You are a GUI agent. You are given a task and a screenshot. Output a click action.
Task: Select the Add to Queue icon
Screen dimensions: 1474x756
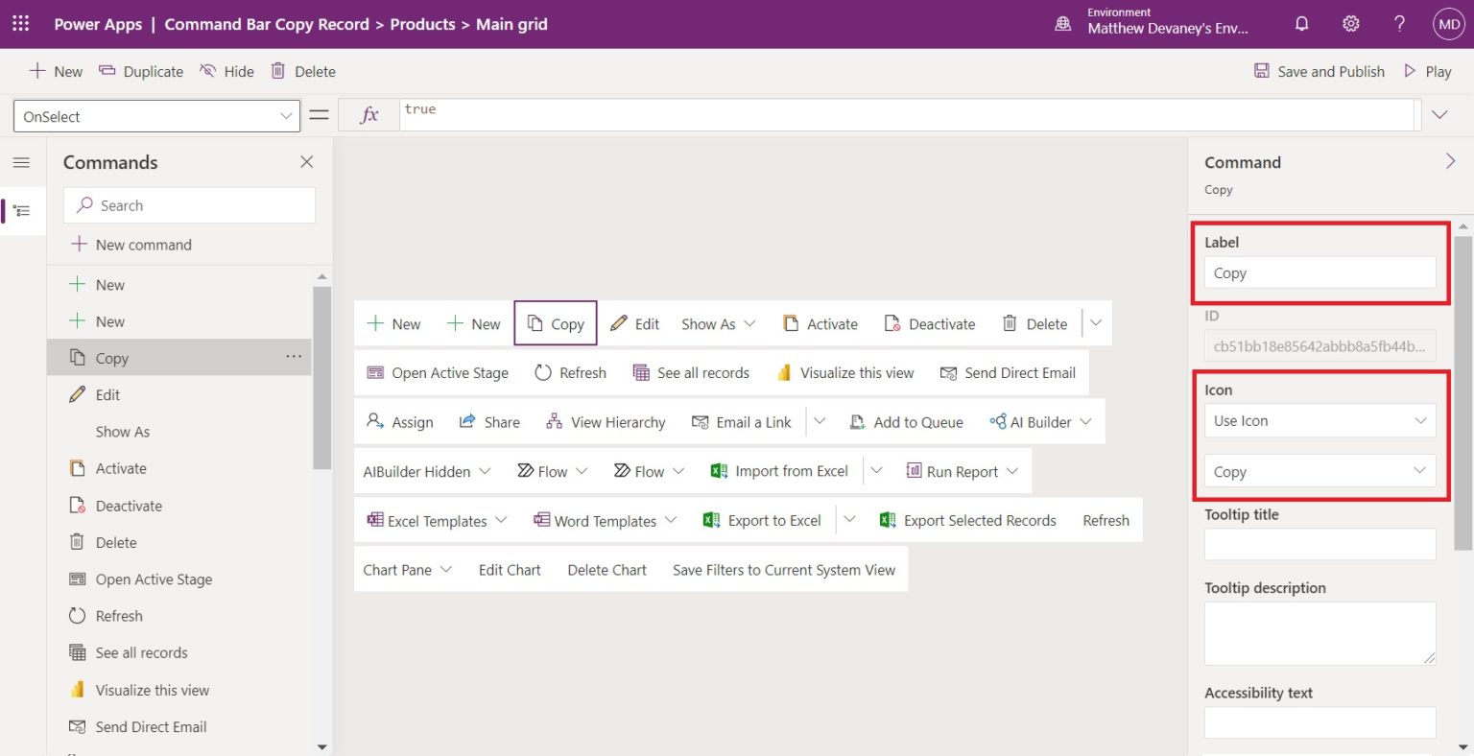tap(857, 421)
